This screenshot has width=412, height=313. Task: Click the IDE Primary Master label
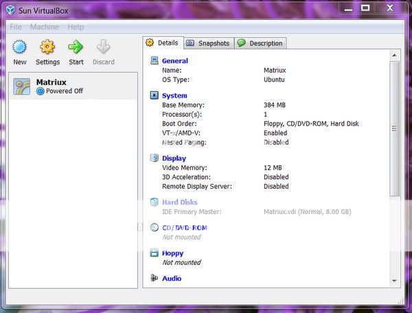192,212
